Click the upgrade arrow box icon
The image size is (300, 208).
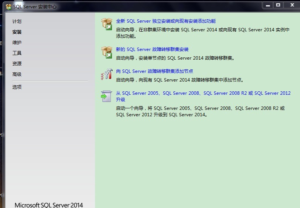[106, 96]
